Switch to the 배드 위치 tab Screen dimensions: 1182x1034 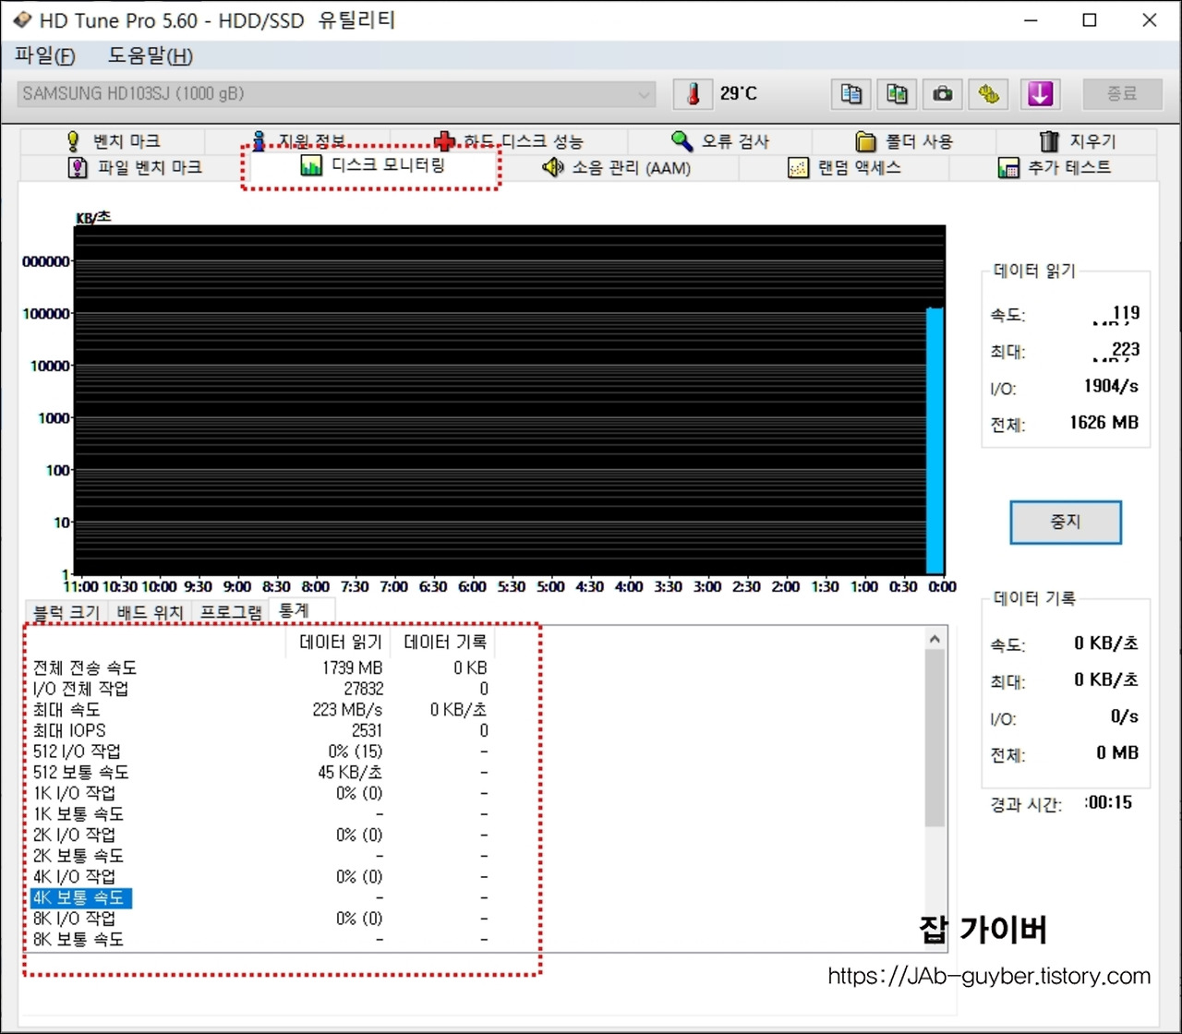pyautogui.click(x=149, y=611)
